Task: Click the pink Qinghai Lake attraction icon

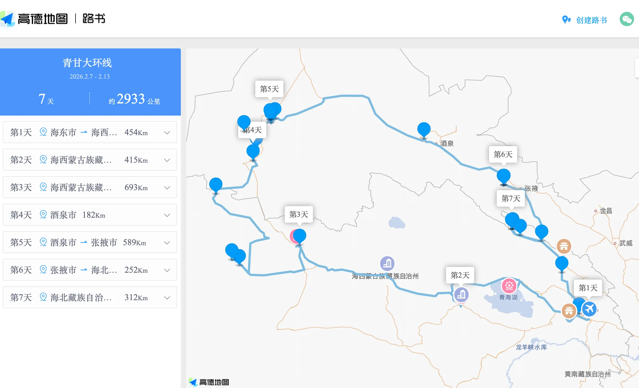Action: [x=509, y=286]
